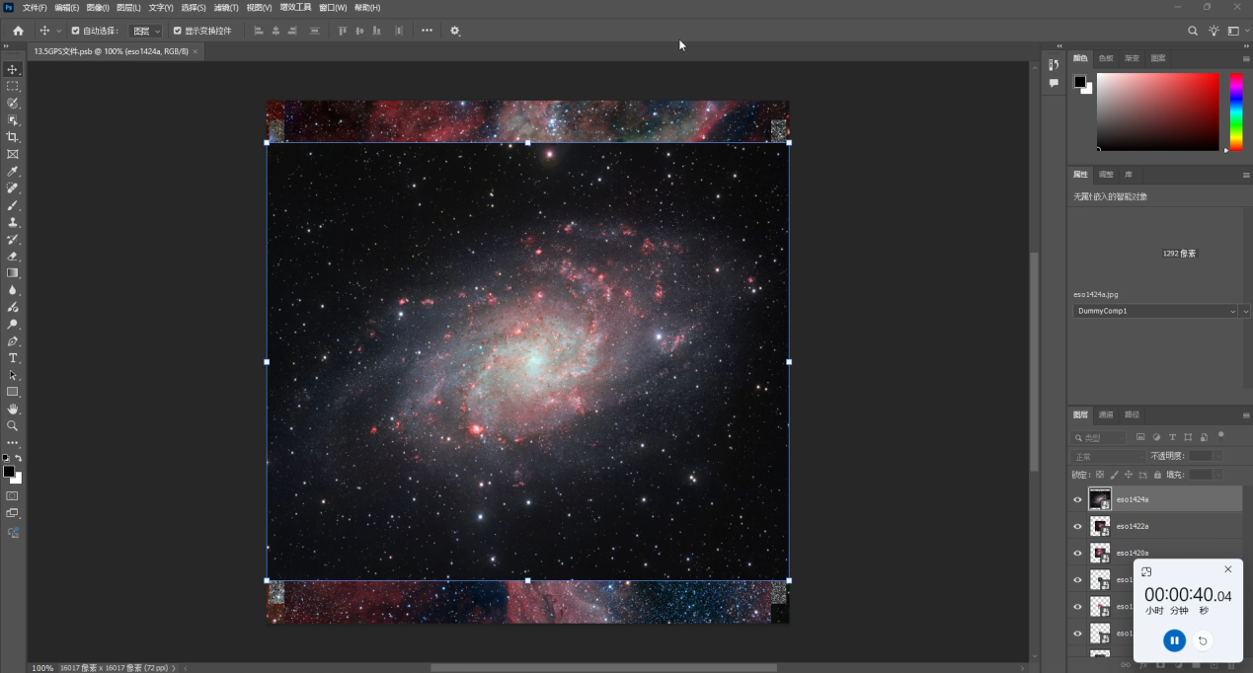Toggle the 显示变换控件 checkbox

178,31
